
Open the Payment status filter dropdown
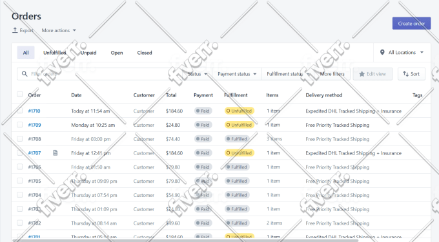coord(236,74)
